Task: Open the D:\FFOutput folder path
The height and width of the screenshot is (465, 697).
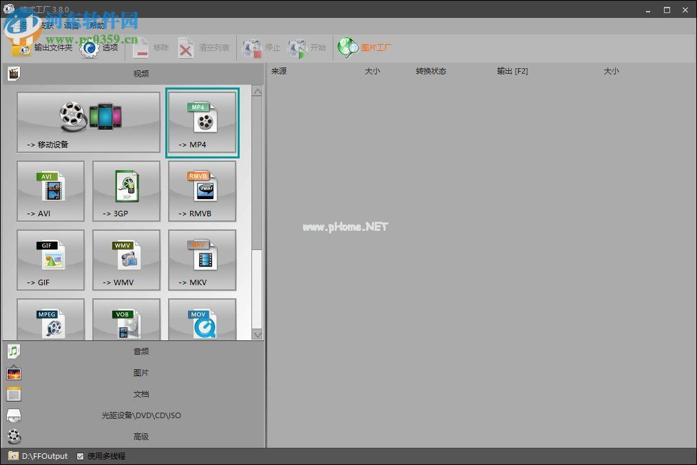Action: click(44, 456)
